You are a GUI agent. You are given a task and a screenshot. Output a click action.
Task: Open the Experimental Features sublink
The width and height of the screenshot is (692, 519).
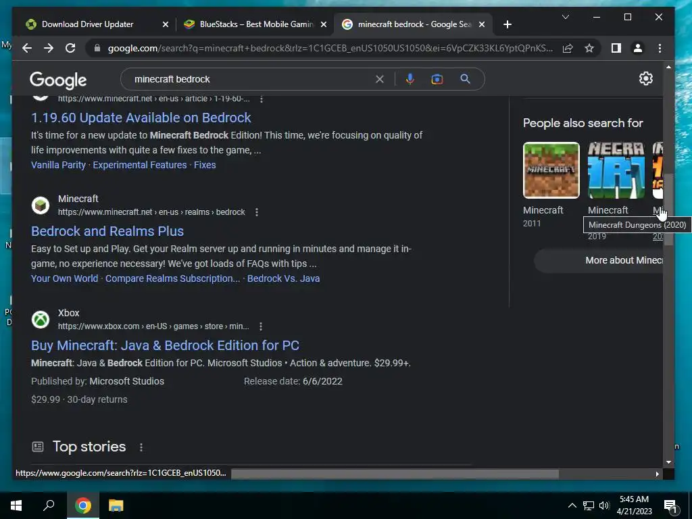click(x=140, y=165)
